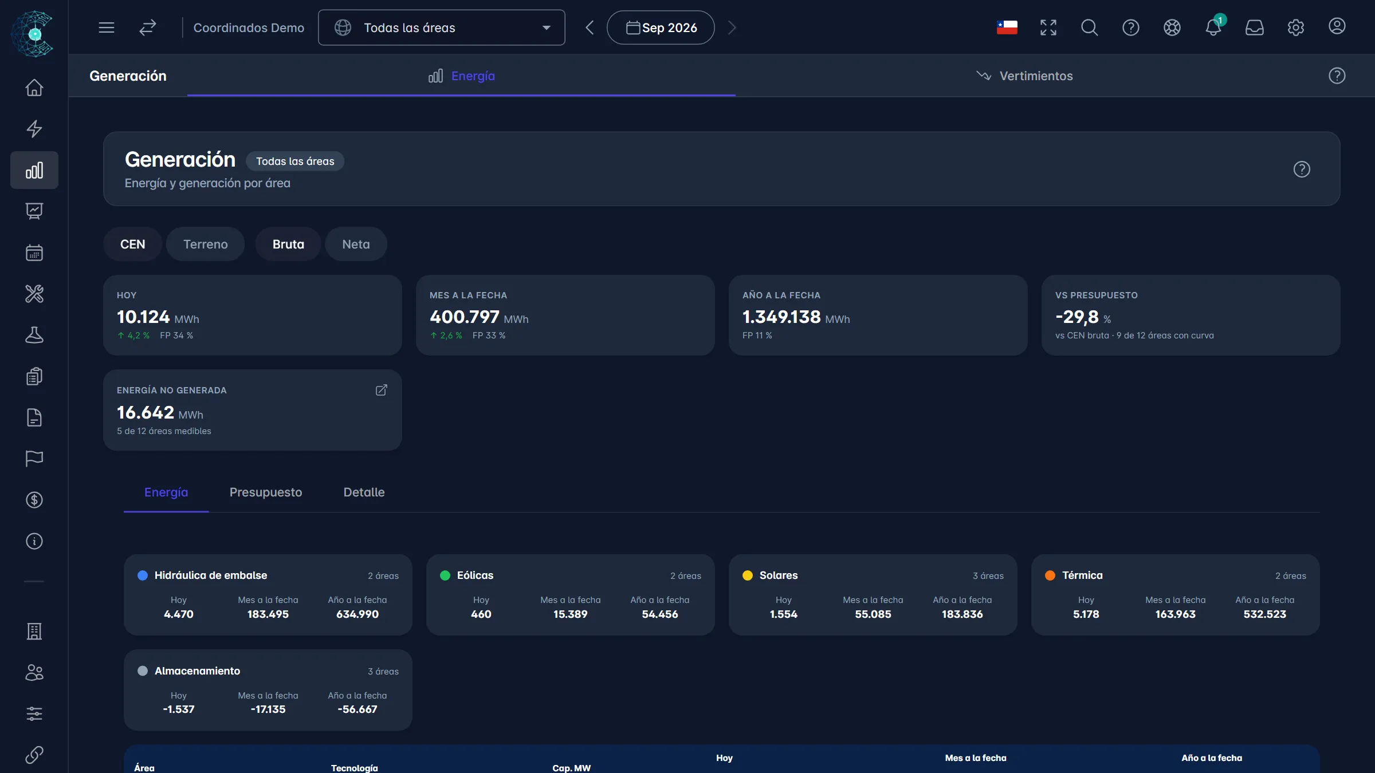This screenshot has width=1375, height=773.
Task: Open the document file sidebar icon
Action: 34,417
